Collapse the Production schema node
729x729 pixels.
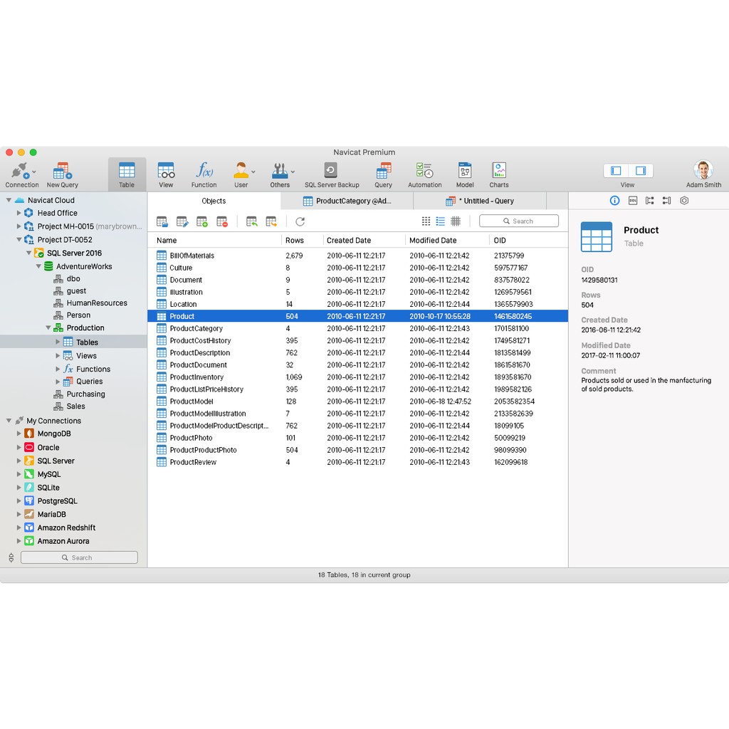(48, 328)
